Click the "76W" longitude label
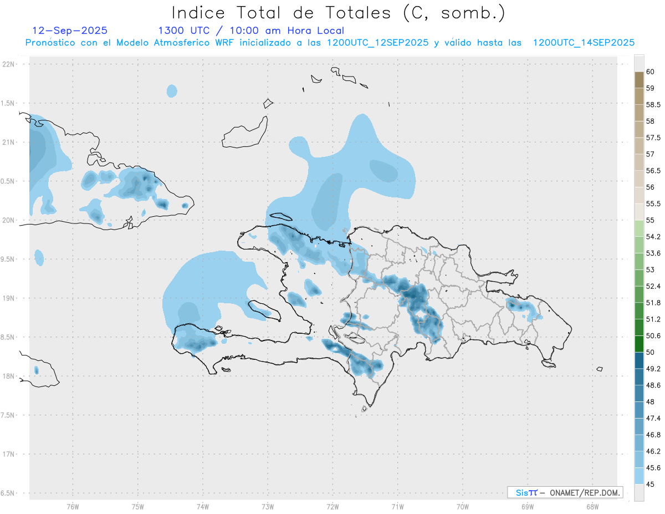This screenshot has width=665, height=514. pos(73,507)
